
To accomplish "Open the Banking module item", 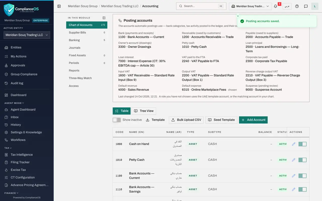I will (x=87, y=40).
